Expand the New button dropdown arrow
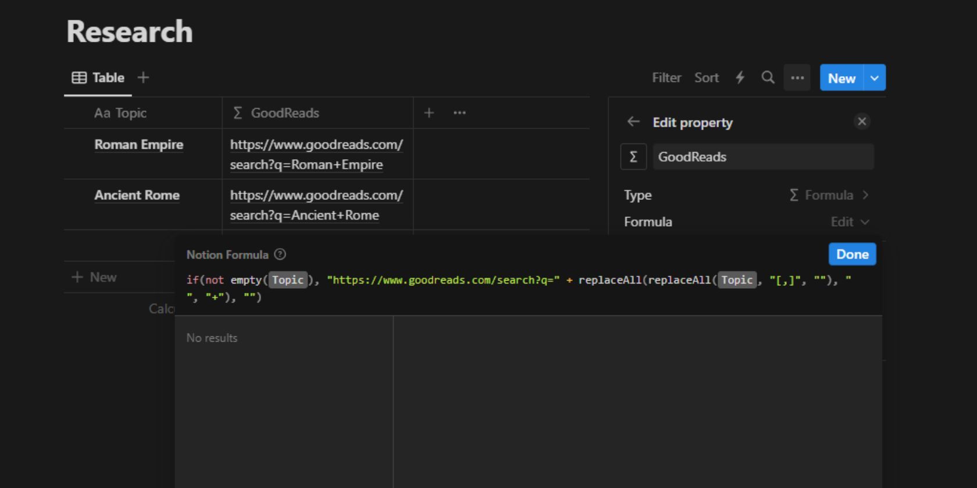977x488 pixels. coord(874,78)
